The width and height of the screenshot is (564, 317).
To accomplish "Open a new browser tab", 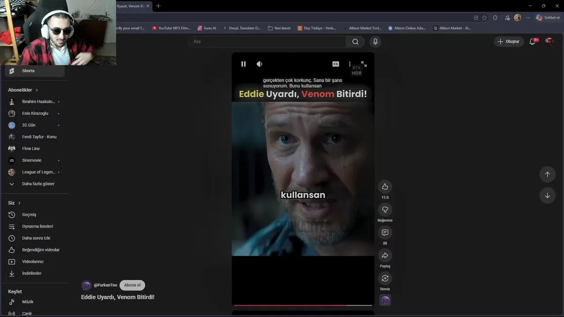I will tap(158, 6).
